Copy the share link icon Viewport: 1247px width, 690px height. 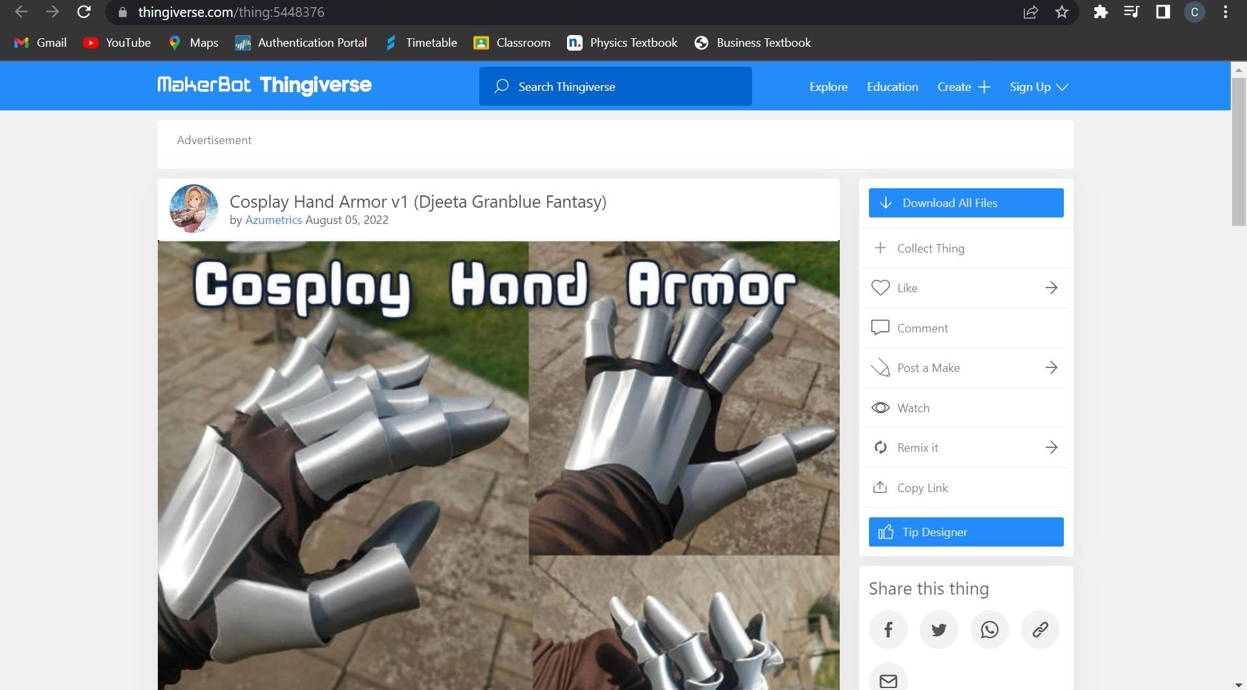point(1040,629)
